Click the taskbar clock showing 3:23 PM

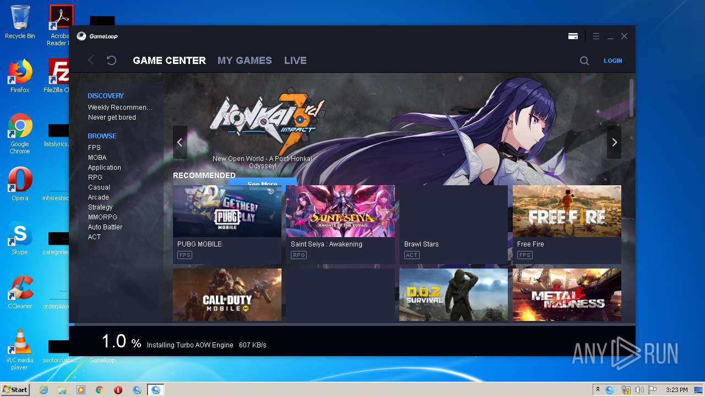676,390
